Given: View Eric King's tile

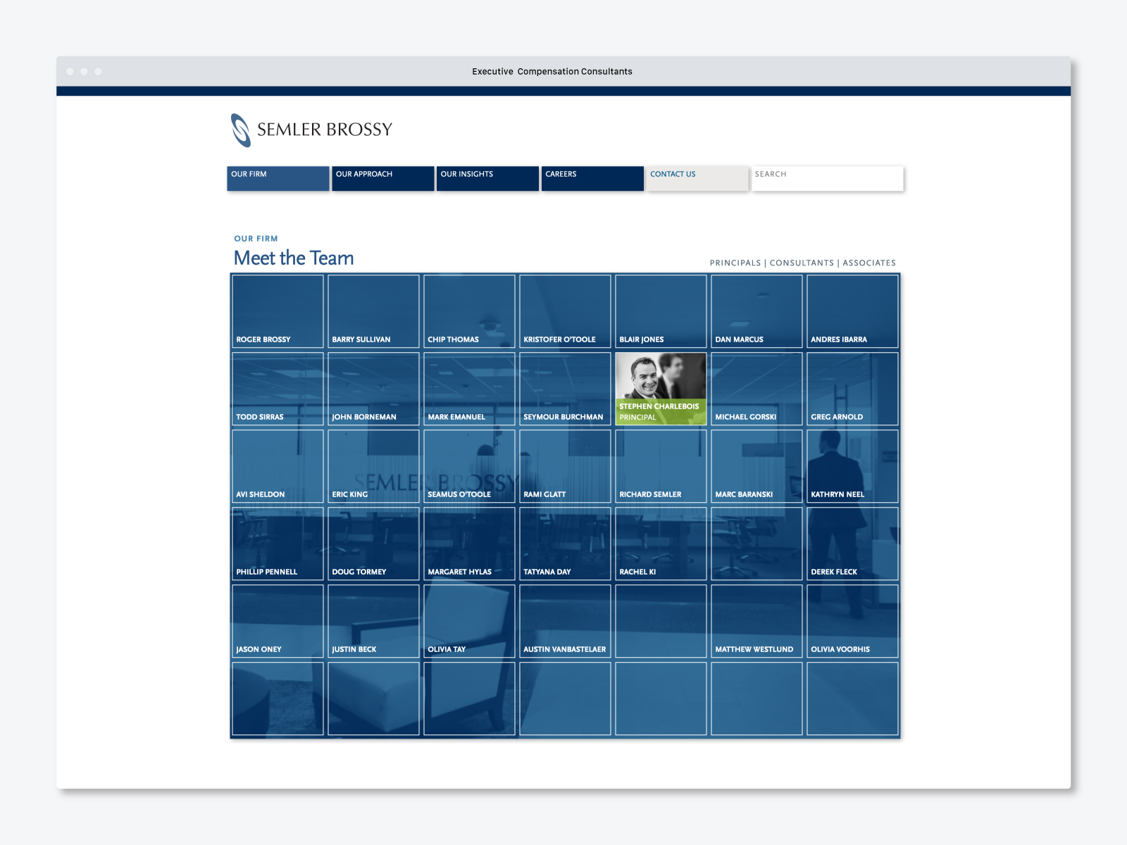Looking at the screenshot, I should tap(373, 466).
